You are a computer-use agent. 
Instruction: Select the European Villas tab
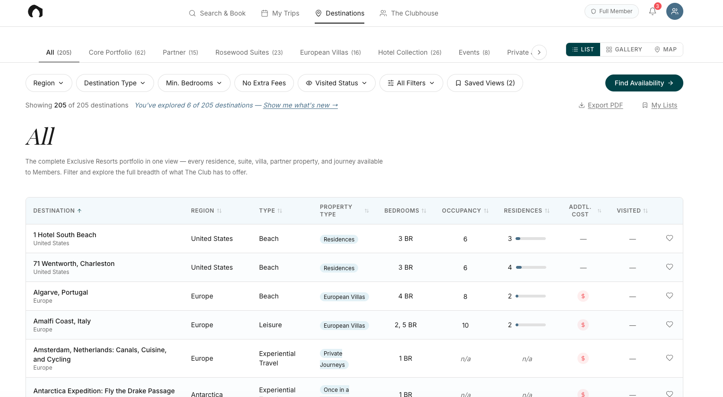[330, 52]
